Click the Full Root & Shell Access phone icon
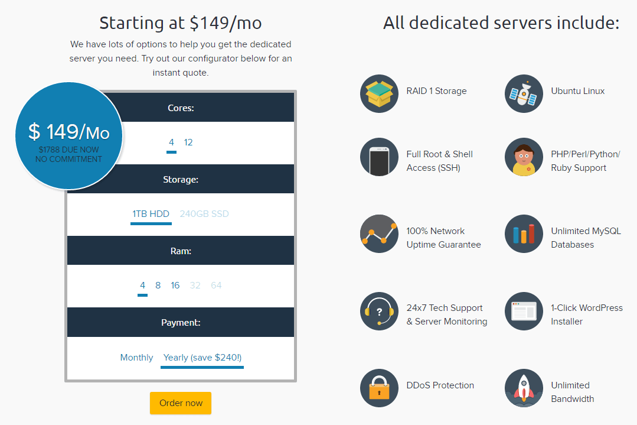The height and width of the screenshot is (425, 637). pos(379,157)
